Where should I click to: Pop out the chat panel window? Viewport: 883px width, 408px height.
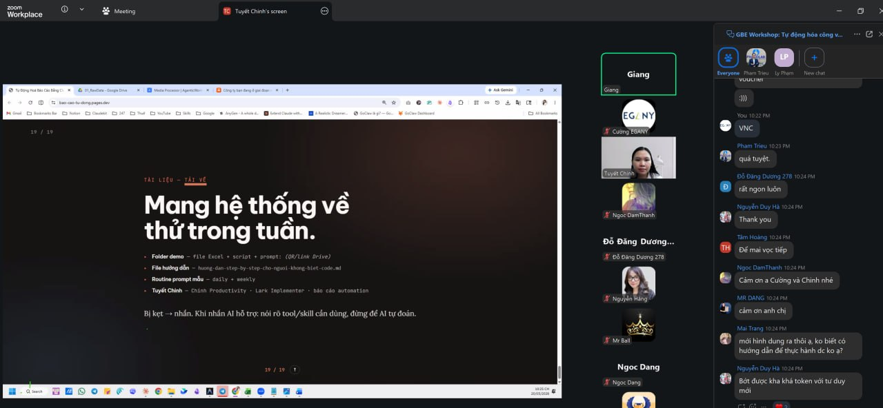point(870,34)
